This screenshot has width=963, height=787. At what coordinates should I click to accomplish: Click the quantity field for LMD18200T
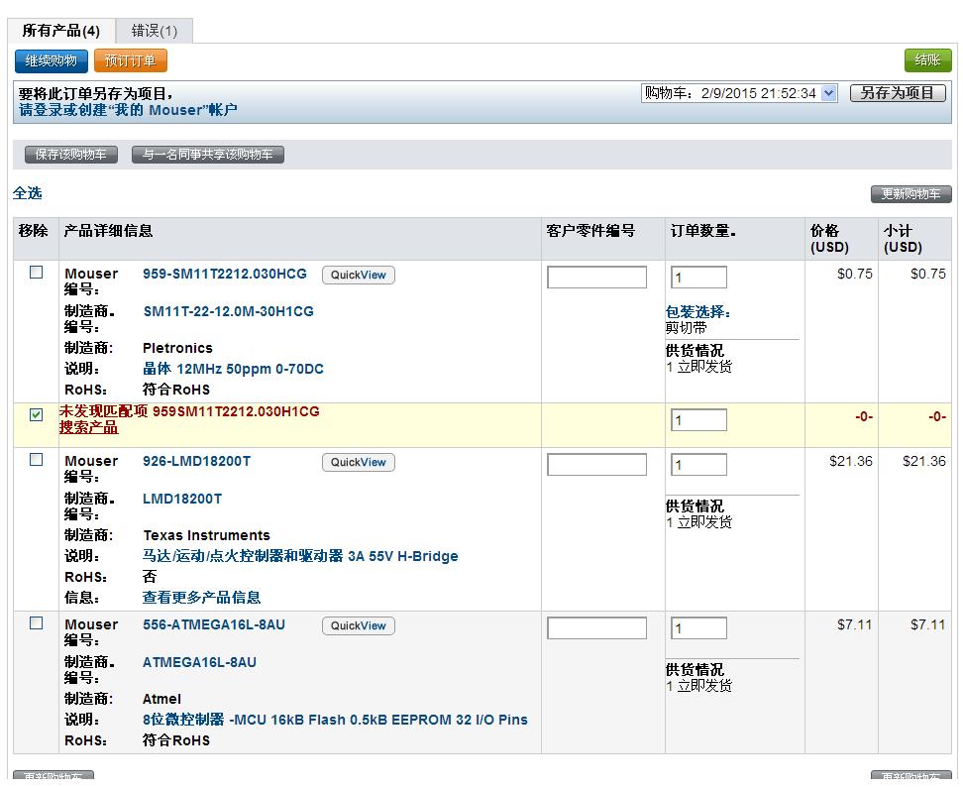[698, 465]
